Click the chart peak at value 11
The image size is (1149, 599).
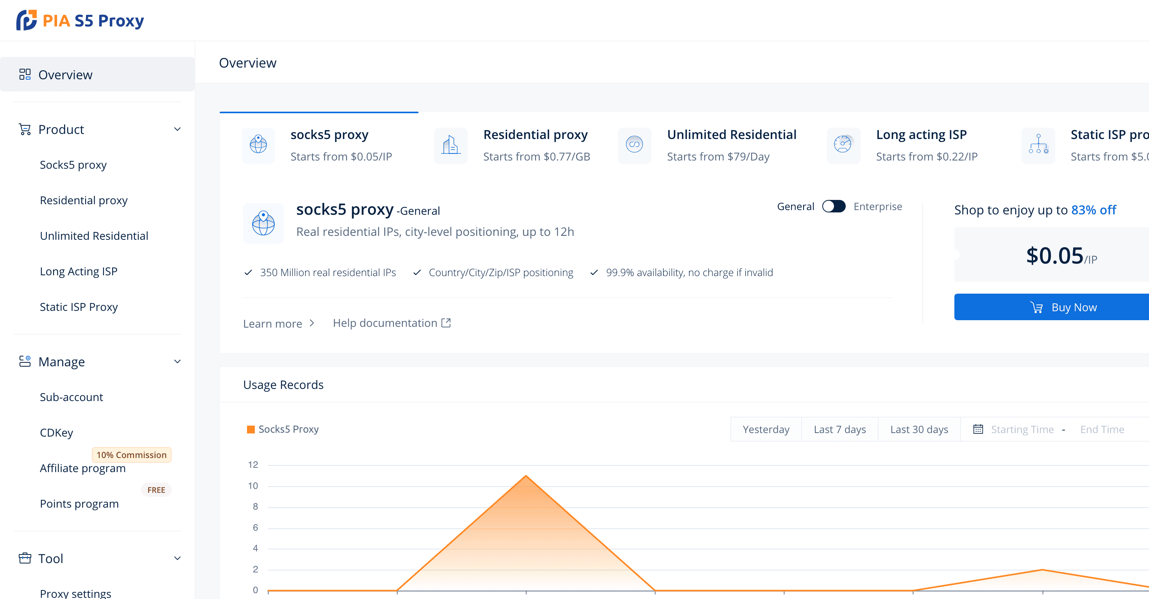pos(526,476)
